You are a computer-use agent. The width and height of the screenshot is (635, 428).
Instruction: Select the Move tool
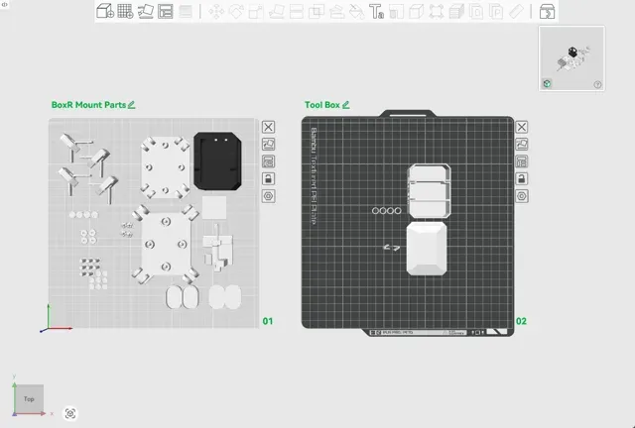[216, 11]
